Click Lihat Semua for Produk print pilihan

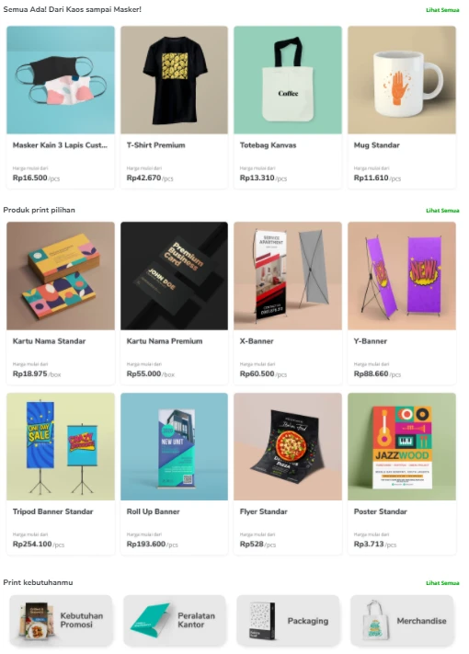442,211
